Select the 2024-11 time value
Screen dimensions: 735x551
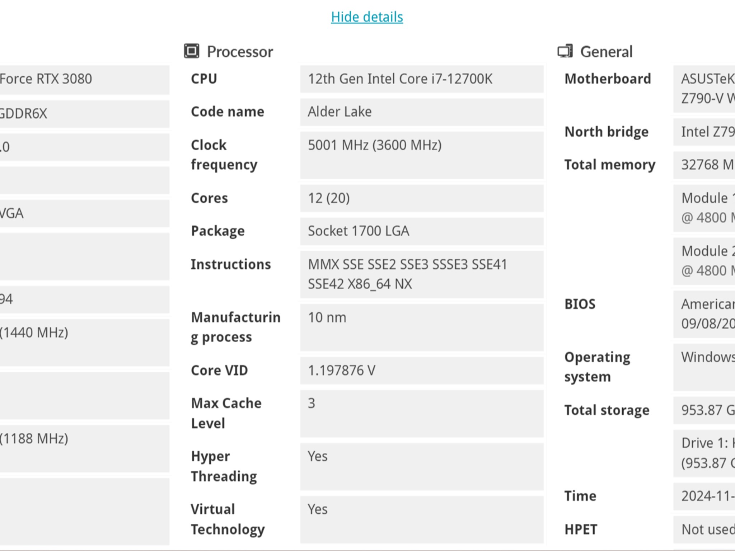(704, 496)
